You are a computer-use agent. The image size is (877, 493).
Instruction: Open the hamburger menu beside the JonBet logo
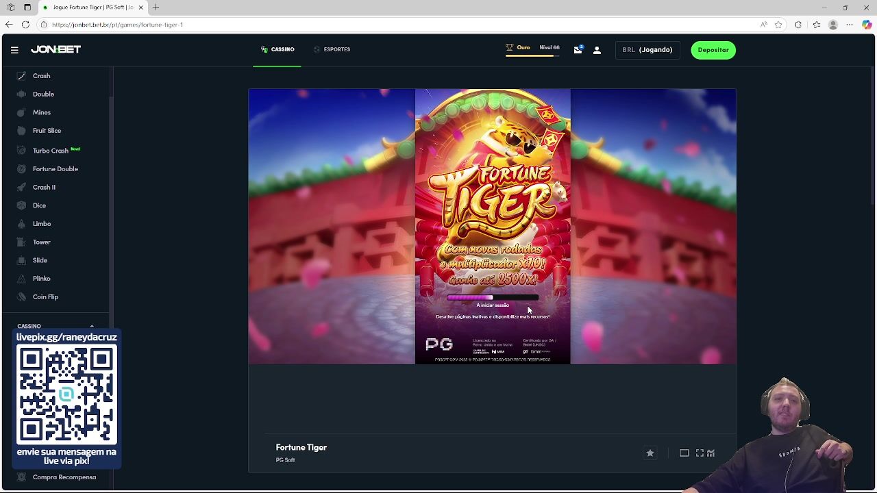(x=14, y=50)
